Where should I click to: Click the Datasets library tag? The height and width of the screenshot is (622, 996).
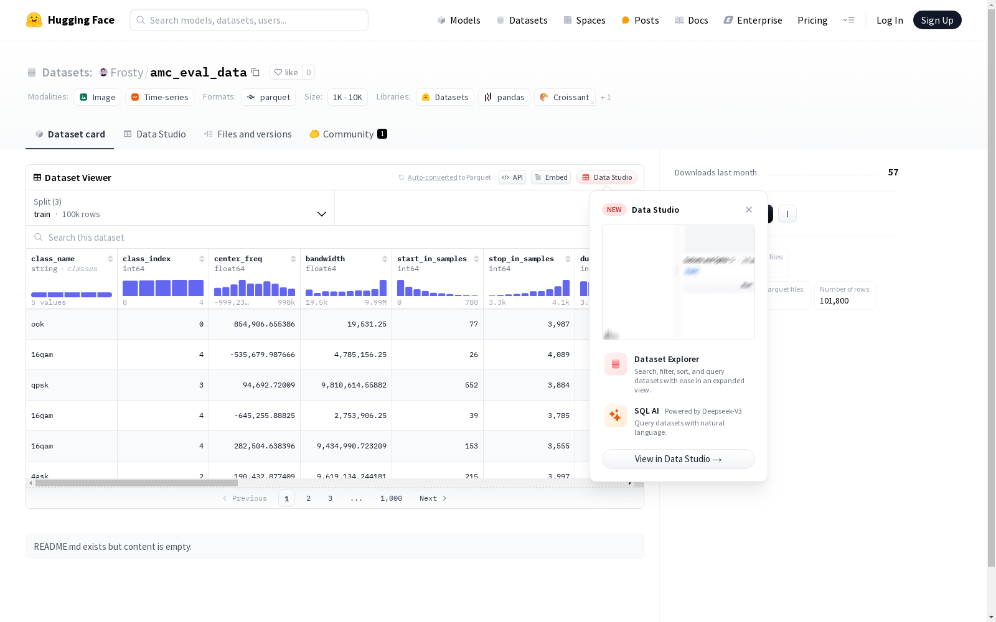(445, 97)
